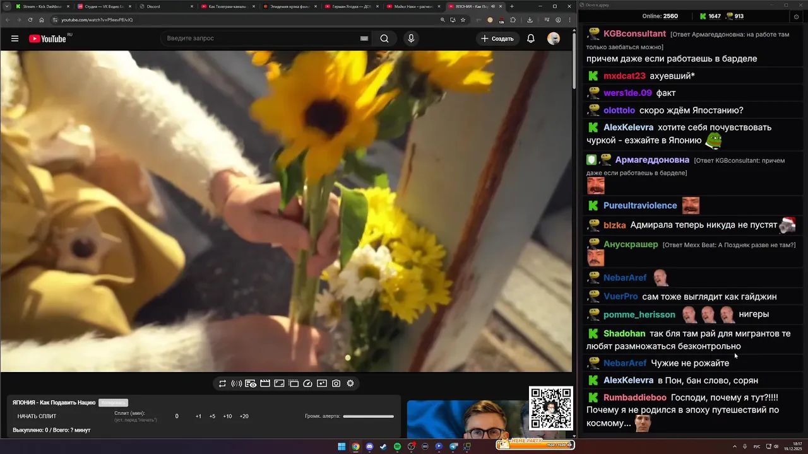This screenshot has width=808, height=454.
Task: Click the Копировать button beside the title
Action: 114,402
